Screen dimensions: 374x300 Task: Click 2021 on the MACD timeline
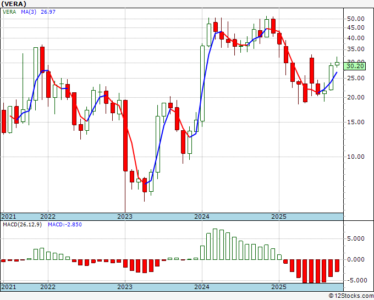point(9,287)
